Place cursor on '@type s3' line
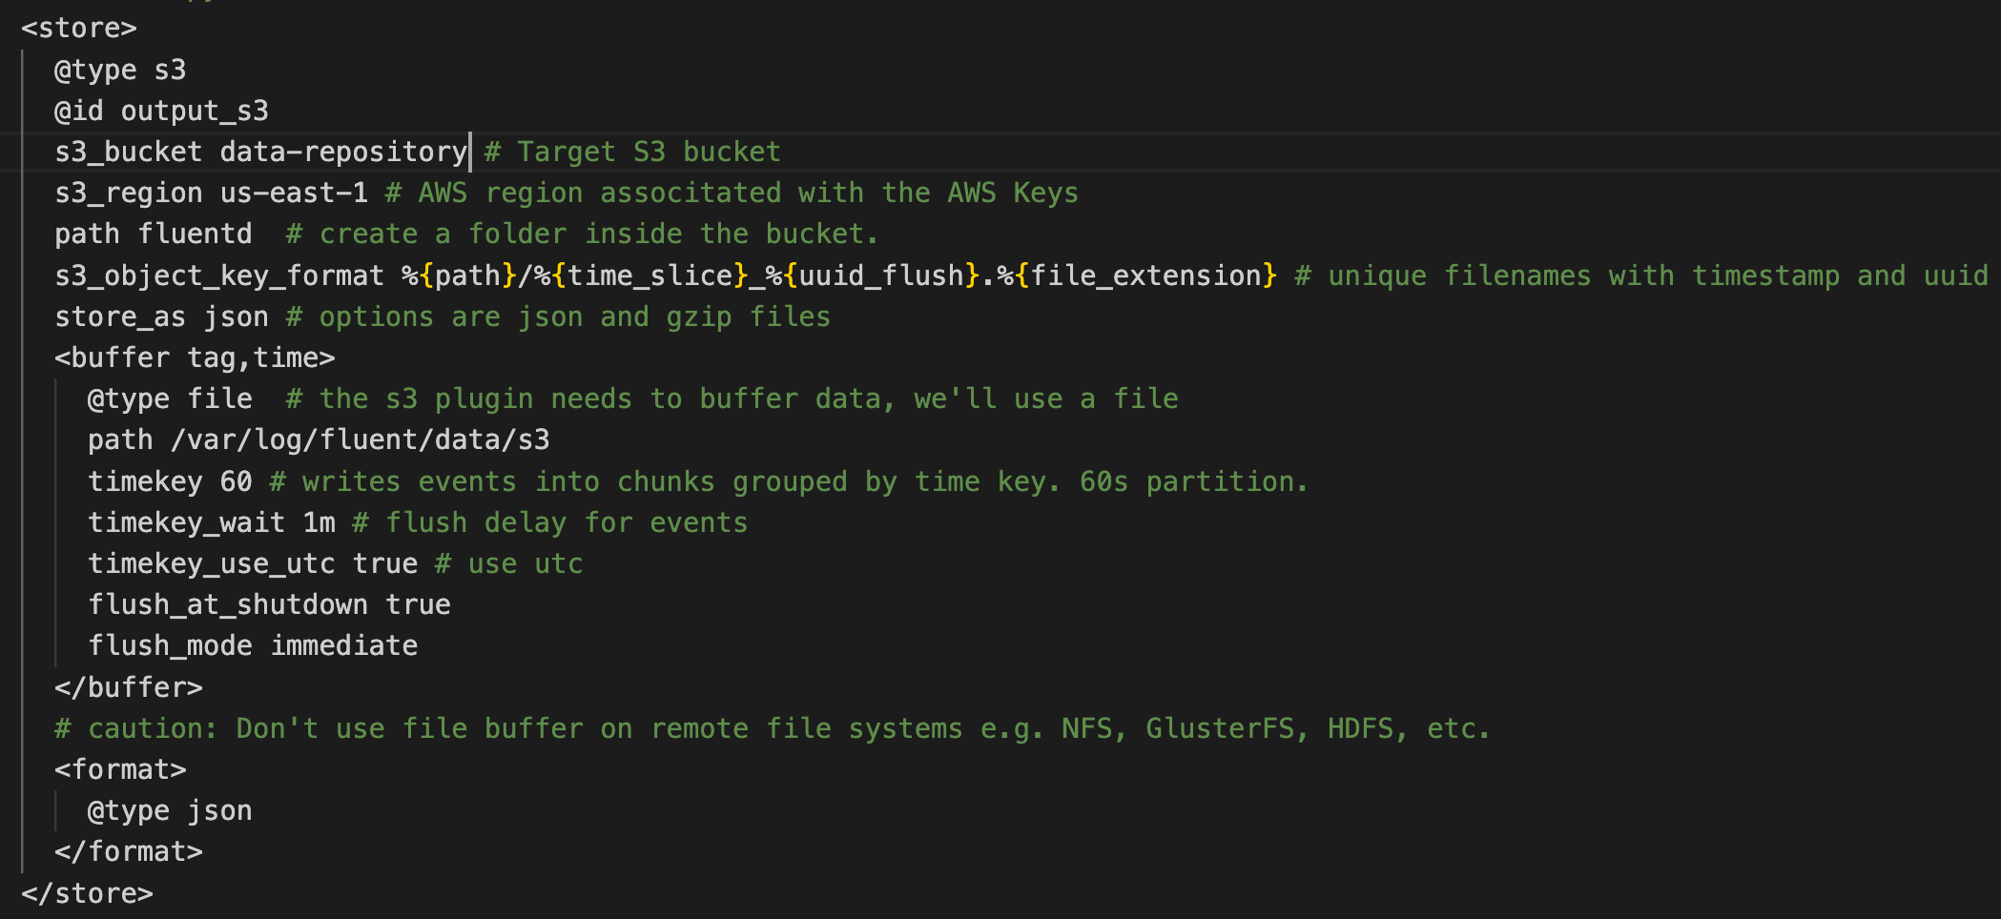Viewport: 2001px width, 919px height. (x=120, y=70)
